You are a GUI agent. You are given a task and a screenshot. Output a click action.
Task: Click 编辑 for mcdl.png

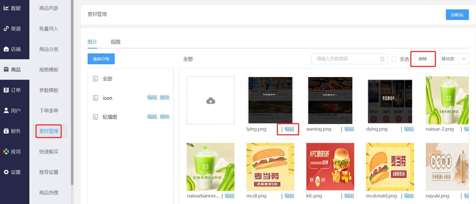pyautogui.click(x=289, y=196)
